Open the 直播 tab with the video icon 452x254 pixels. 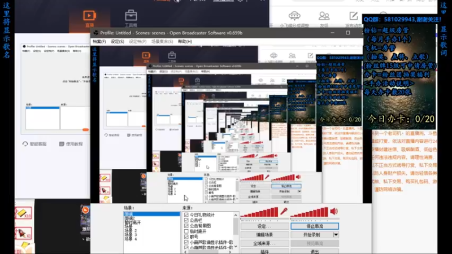pos(89,19)
